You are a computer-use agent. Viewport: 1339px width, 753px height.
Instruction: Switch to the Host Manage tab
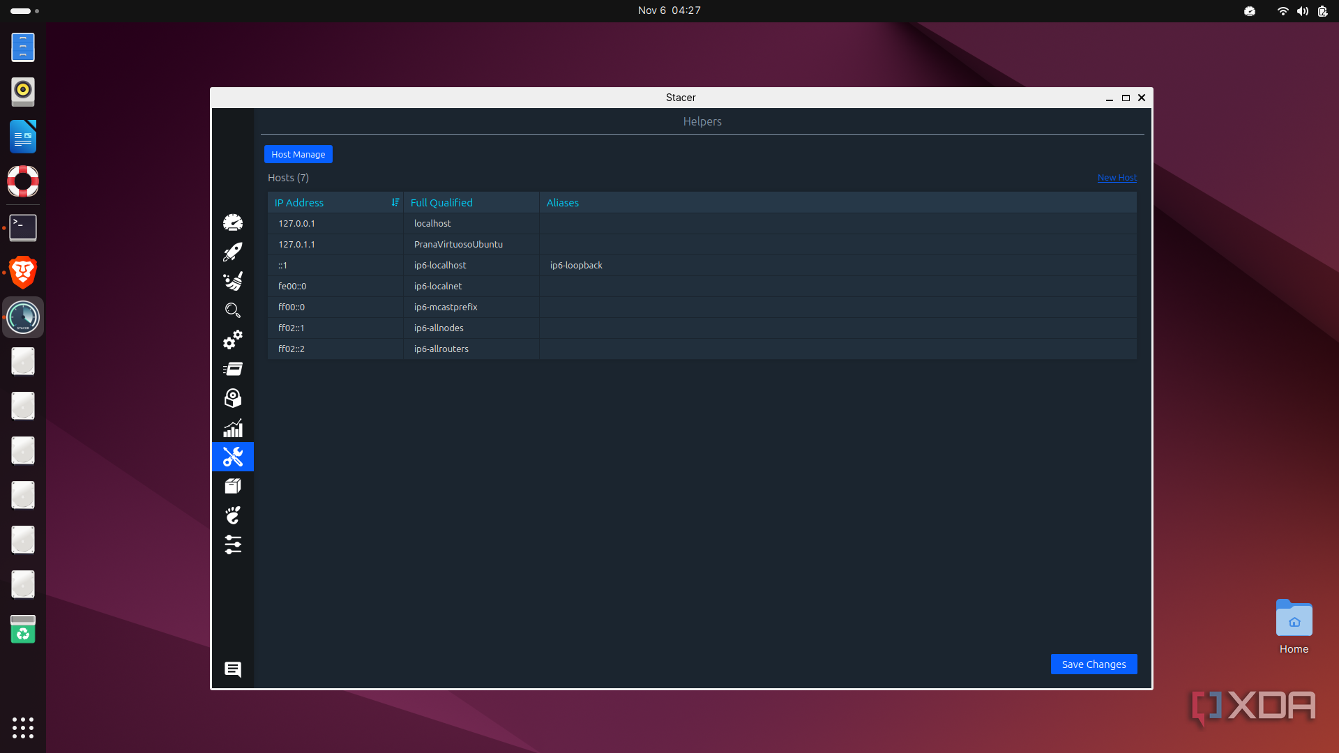[298, 154]
